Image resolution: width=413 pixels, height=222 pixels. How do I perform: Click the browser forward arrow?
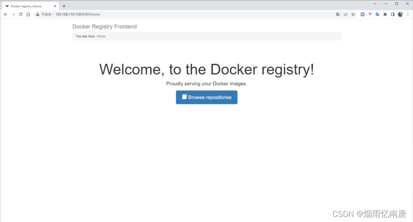[13, 14]
